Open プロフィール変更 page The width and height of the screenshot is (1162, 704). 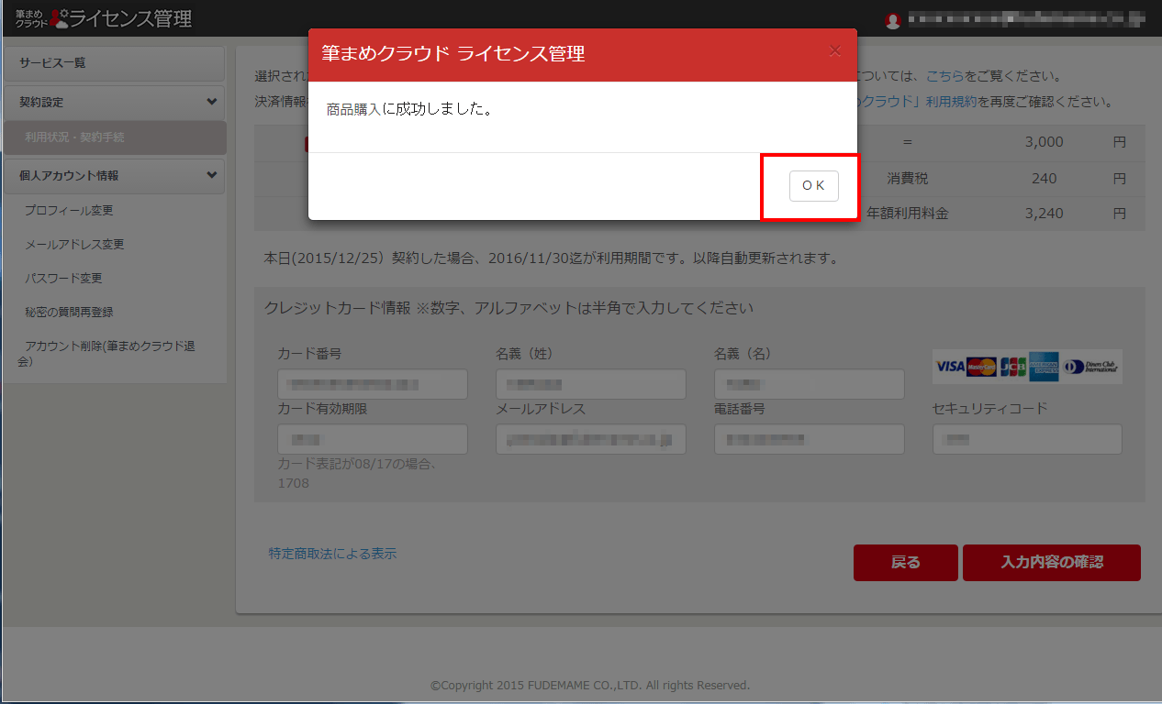pos(69,211)
